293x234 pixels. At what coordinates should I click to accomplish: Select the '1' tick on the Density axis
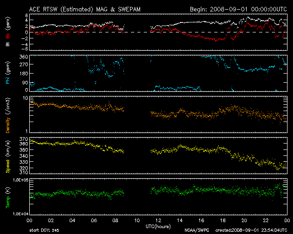pos(27,131)
